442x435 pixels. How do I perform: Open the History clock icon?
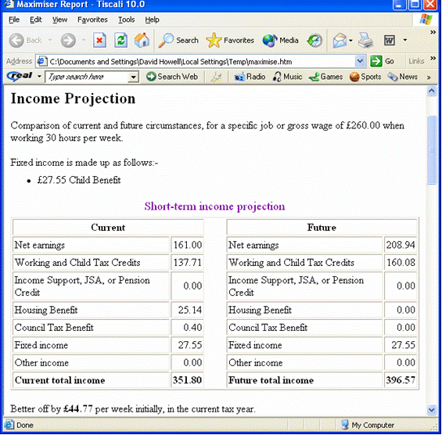coord(314,41)
